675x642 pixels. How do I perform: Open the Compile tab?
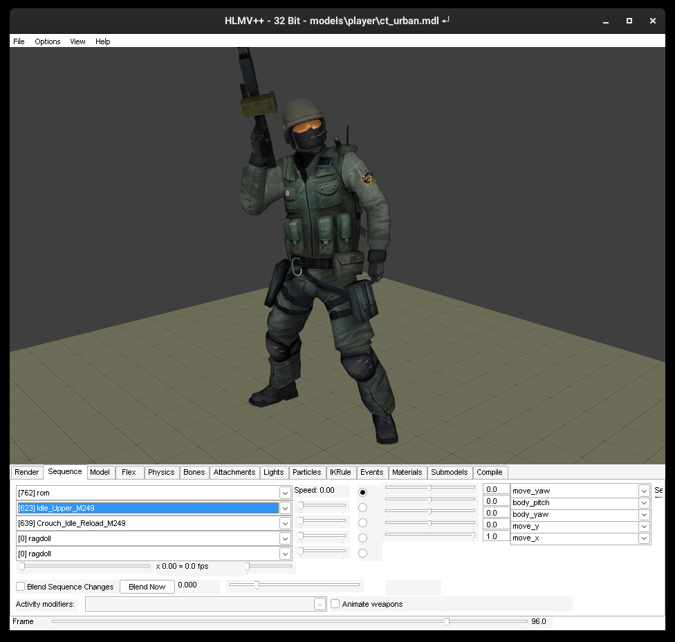coord(490,472)
